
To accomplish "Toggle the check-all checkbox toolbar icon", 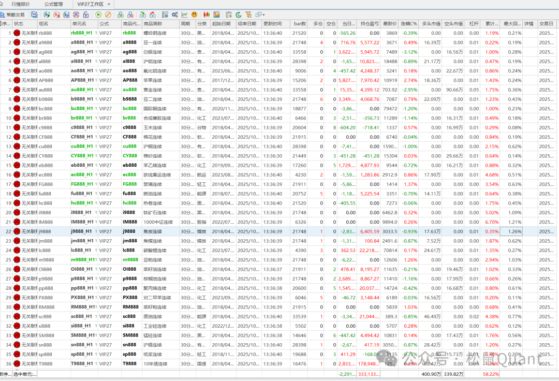I will (x=34, y=14).
